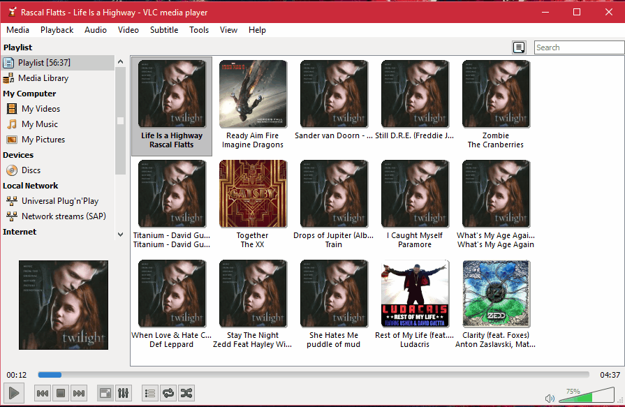The height and width of the screenshot is (407, 625).
Task: Toggle fullscreen video button
Action: click(x=105, y=394)
